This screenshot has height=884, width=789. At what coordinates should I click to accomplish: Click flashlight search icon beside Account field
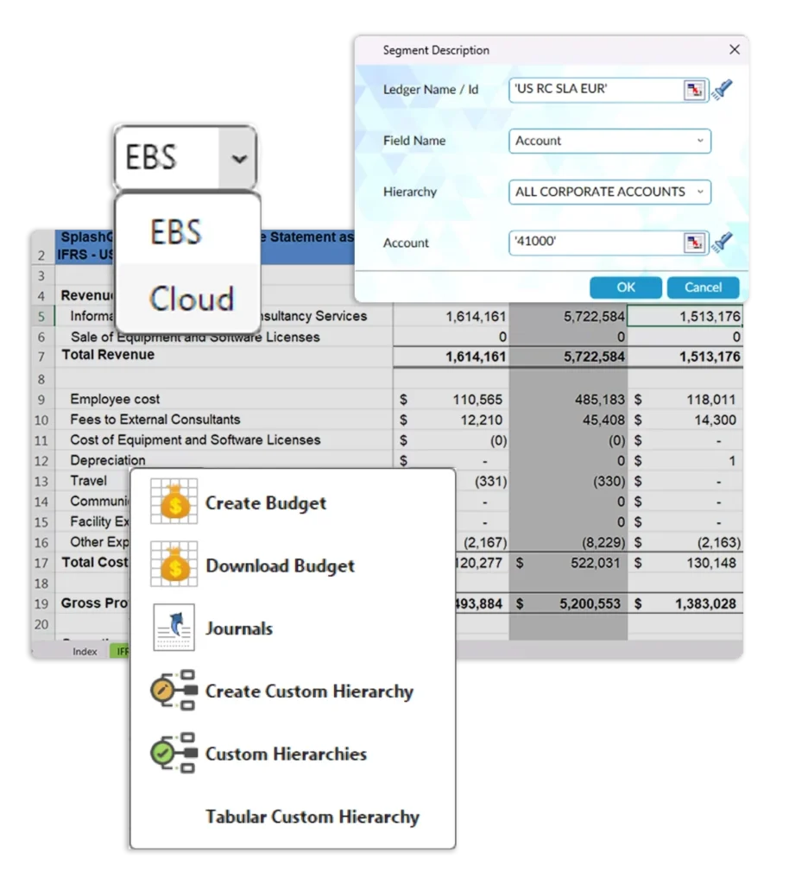[722, 243]
